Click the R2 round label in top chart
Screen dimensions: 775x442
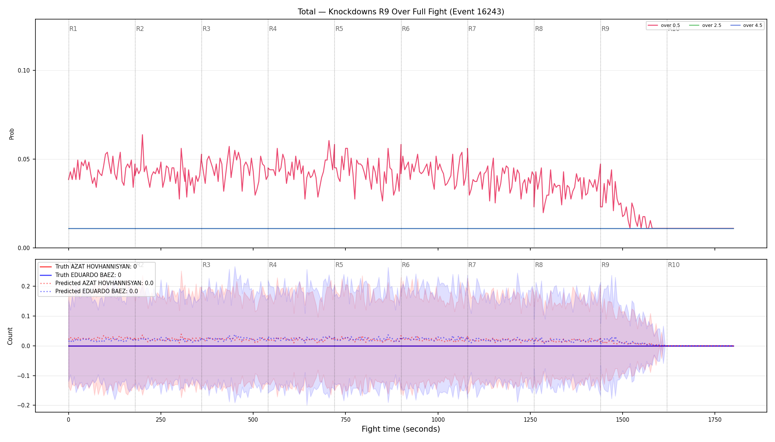point(140,29)
